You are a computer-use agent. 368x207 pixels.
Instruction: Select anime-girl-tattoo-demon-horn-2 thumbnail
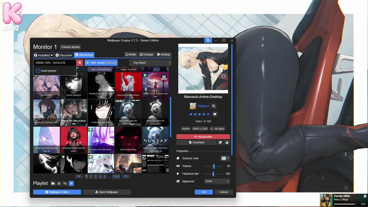click(x=74, y=140)
